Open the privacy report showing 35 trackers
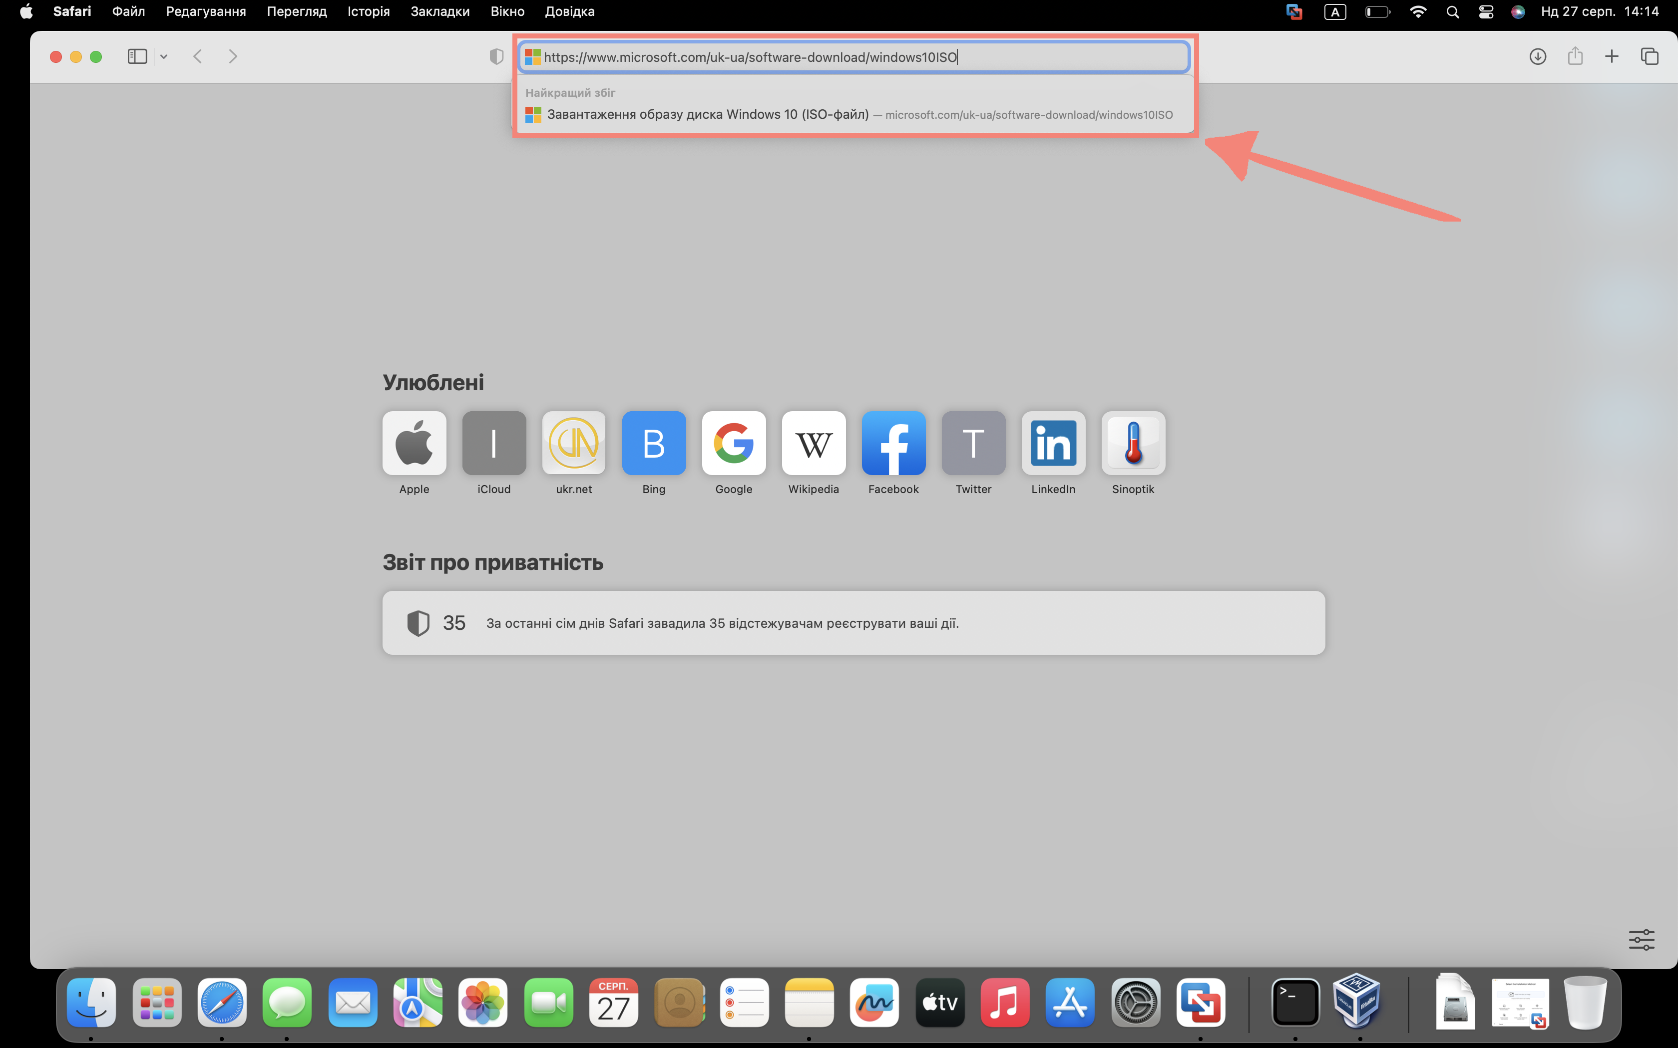 (853, 622)
